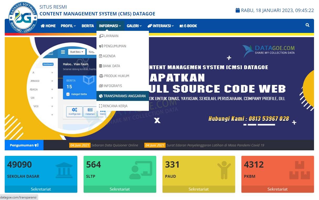Open the BERITA menu item
Image resolution: width=319 pixels, height=200 pixels.
coord(88,26)
